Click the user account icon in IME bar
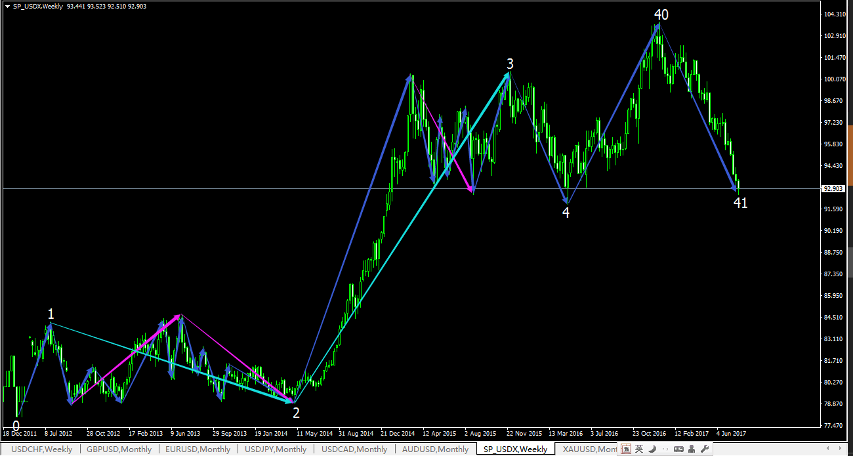Screen dimensions: 853x456 692,449
